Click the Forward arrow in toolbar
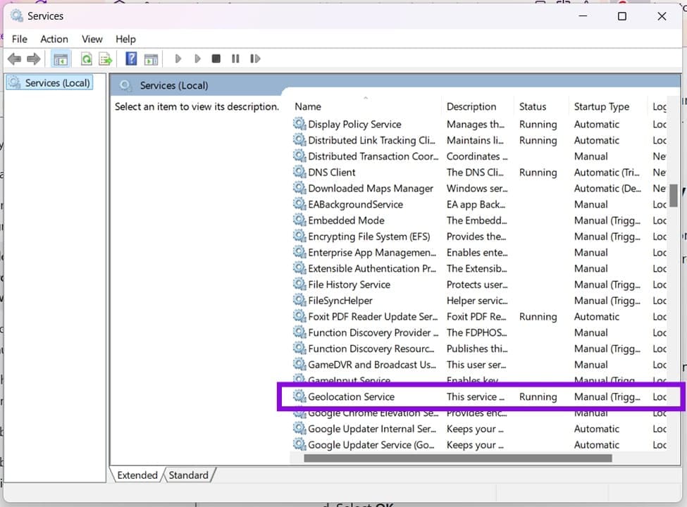Image resolution: width=687 pixels, height=507 pixels. [34, 58]
